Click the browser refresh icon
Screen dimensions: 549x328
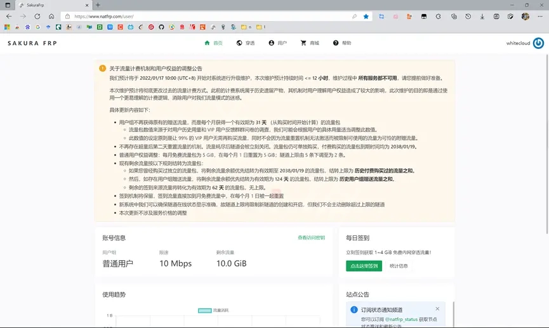pyautogui.click(x=37, y=16)
